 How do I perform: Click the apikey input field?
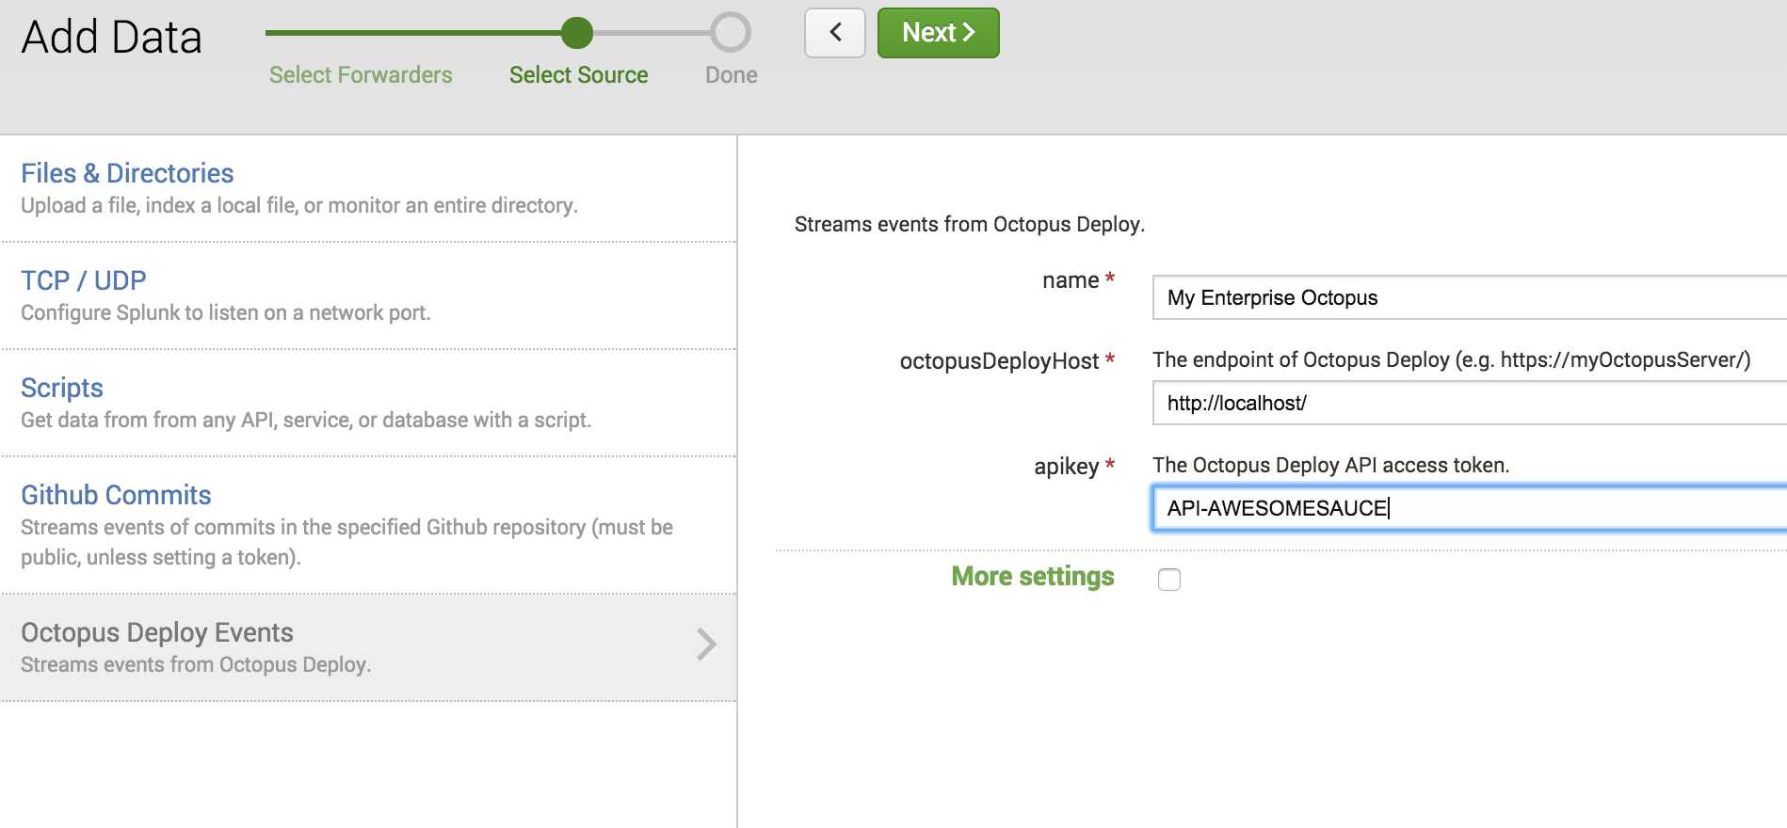tap(1469, 508)
